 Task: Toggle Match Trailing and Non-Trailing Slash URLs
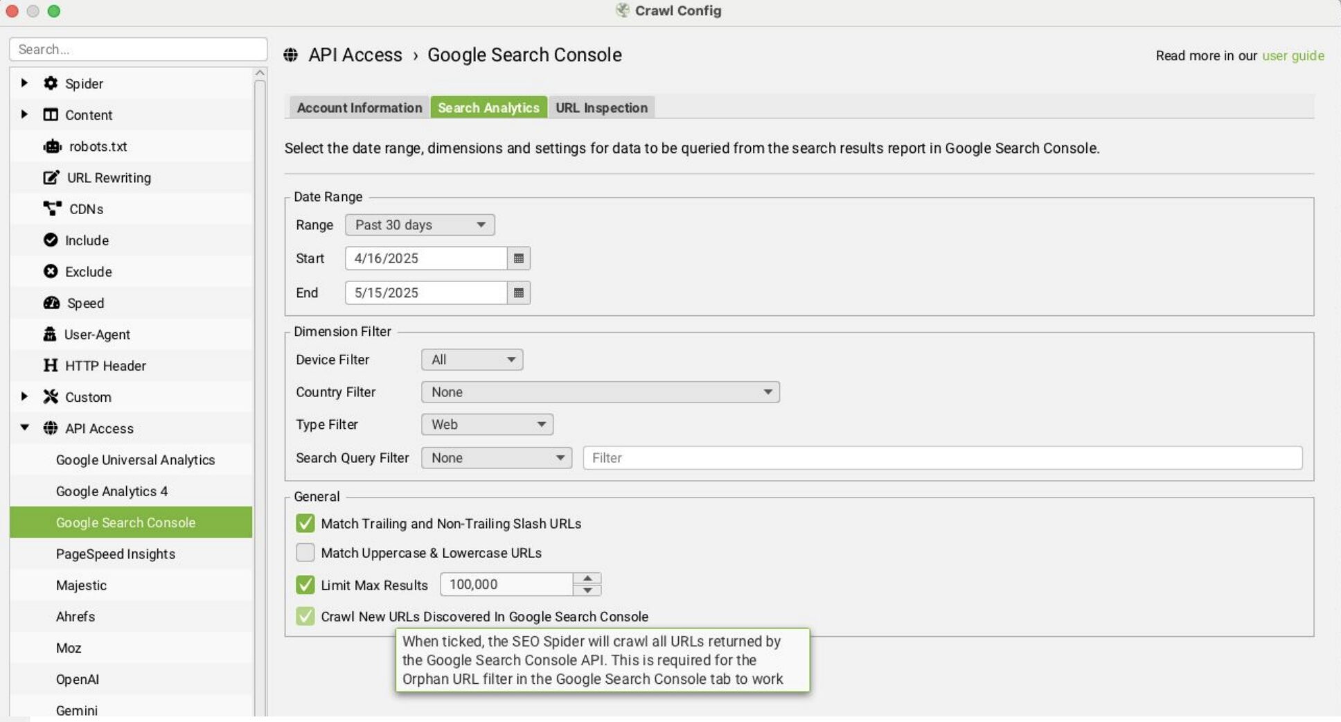[x=305, y=523]
